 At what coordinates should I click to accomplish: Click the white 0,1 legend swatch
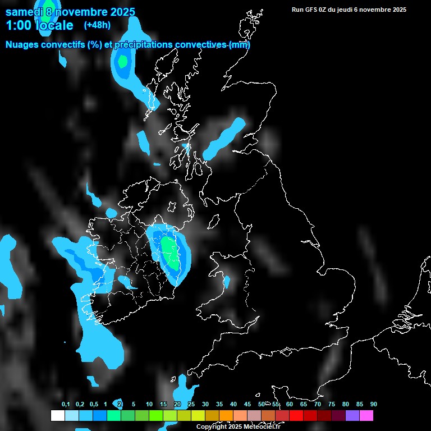(x=57, y=416)
